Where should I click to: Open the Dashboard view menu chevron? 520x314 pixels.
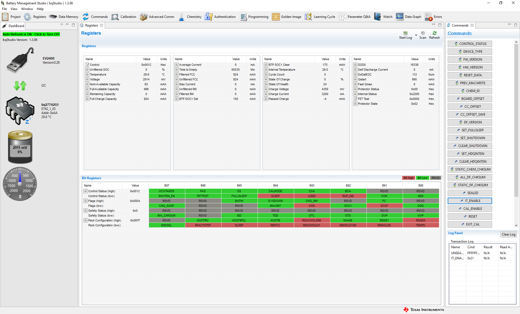pyautogui.click(x=62, y=25)
